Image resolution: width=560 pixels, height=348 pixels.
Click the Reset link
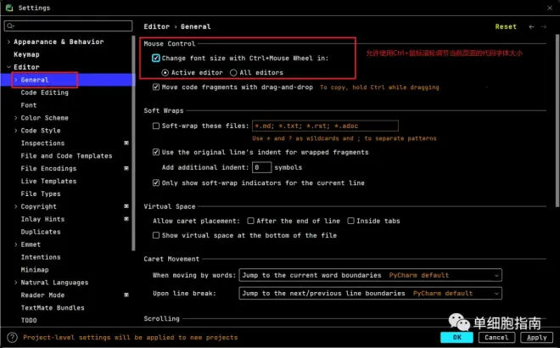506,27
